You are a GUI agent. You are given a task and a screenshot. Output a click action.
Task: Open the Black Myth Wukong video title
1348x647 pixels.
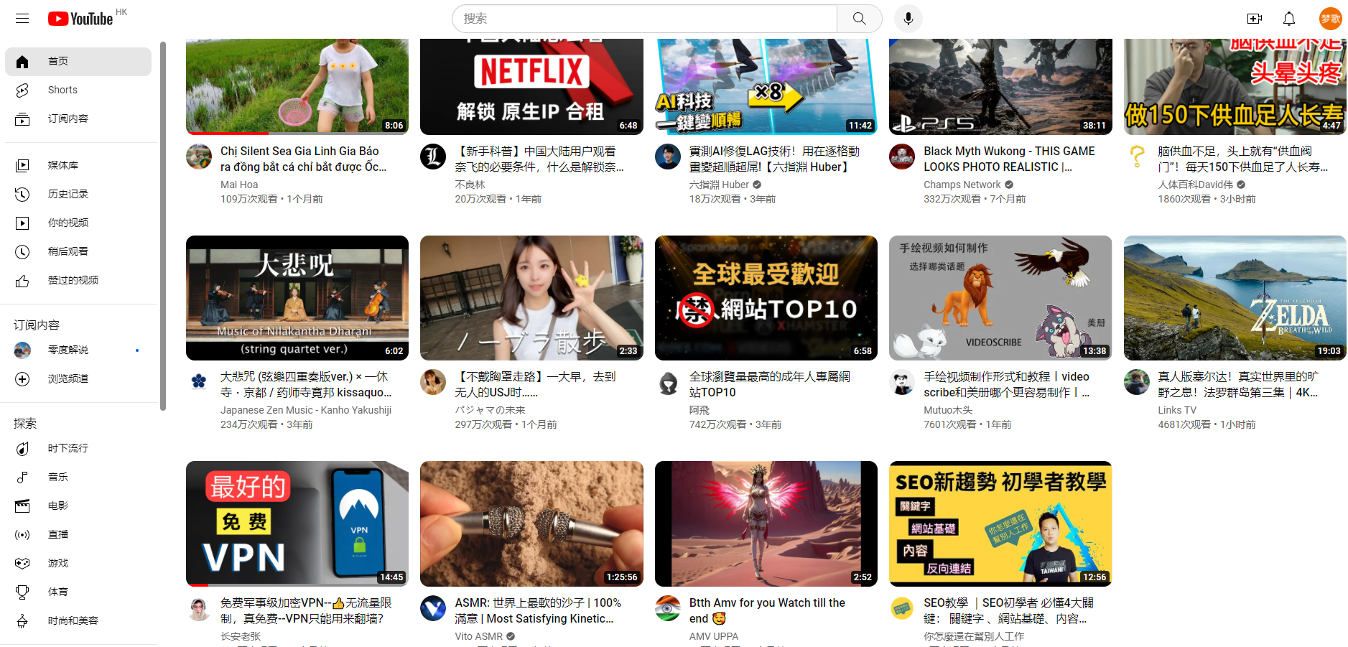pos(1008,159)
